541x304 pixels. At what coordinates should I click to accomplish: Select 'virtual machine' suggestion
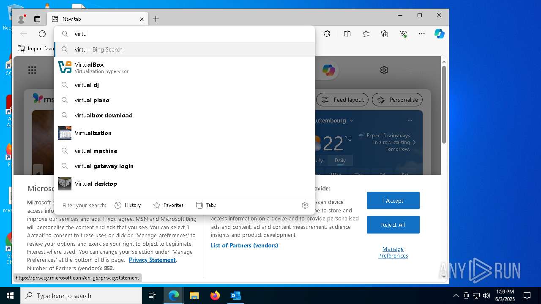pos(185,151)
